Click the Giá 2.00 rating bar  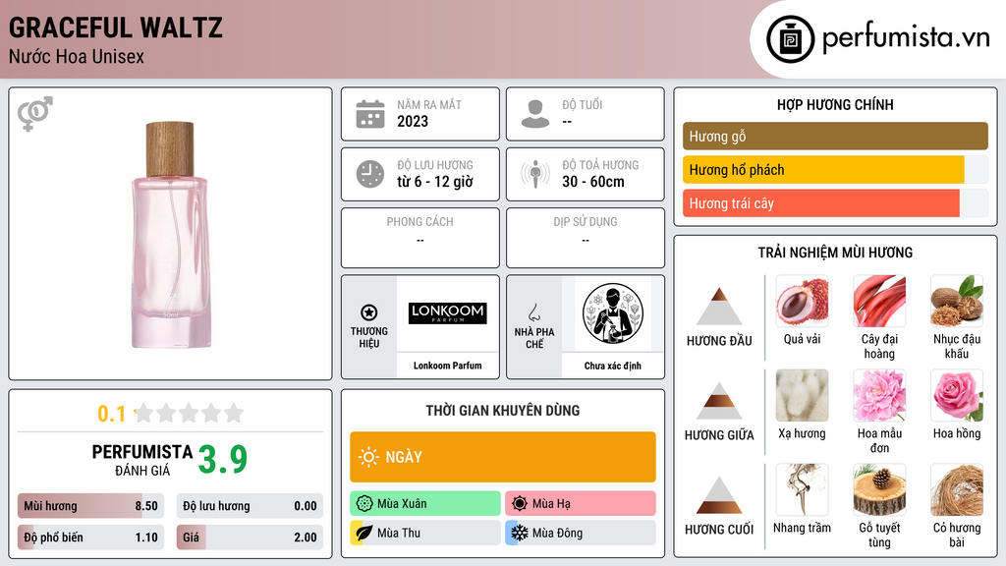point(250,538)
